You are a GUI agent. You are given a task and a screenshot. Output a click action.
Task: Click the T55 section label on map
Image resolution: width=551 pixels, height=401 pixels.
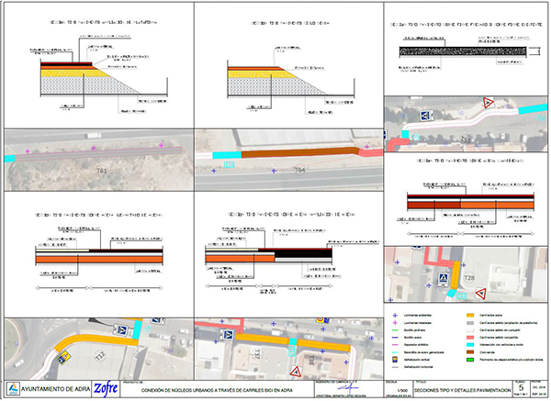click(466, 139)
